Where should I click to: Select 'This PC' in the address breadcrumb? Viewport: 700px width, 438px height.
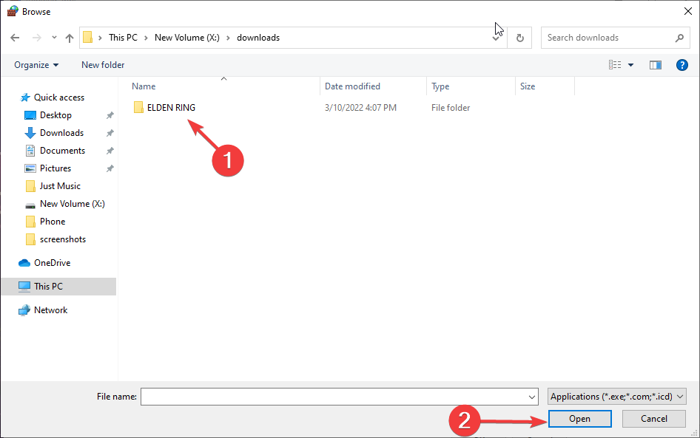[x=124, y=38]
